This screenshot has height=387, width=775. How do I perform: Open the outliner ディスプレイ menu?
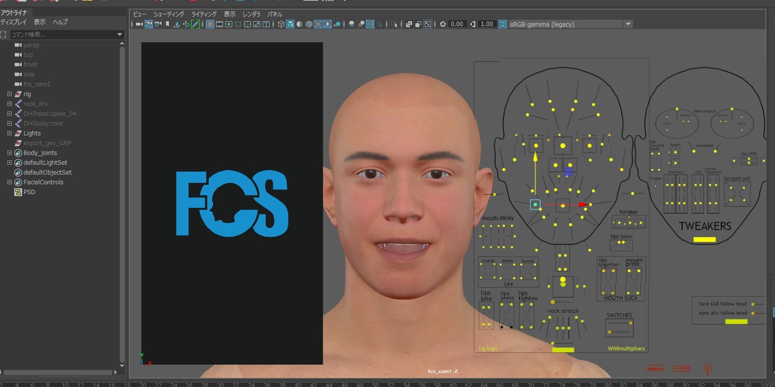point(14,22)
